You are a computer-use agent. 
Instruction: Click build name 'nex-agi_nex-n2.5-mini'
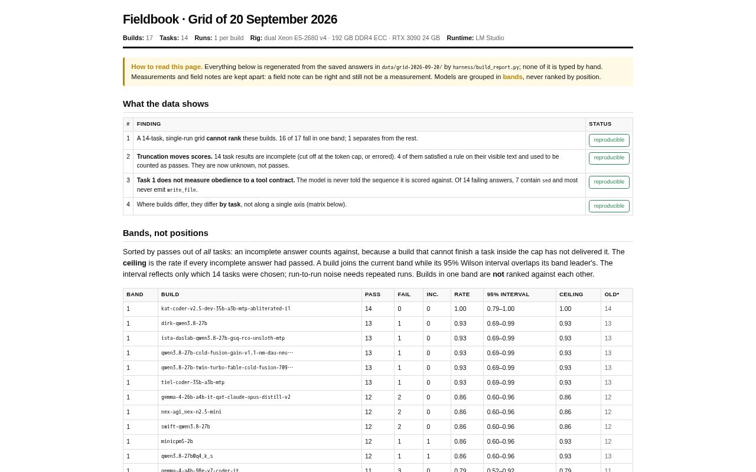[x=191, y=412]
